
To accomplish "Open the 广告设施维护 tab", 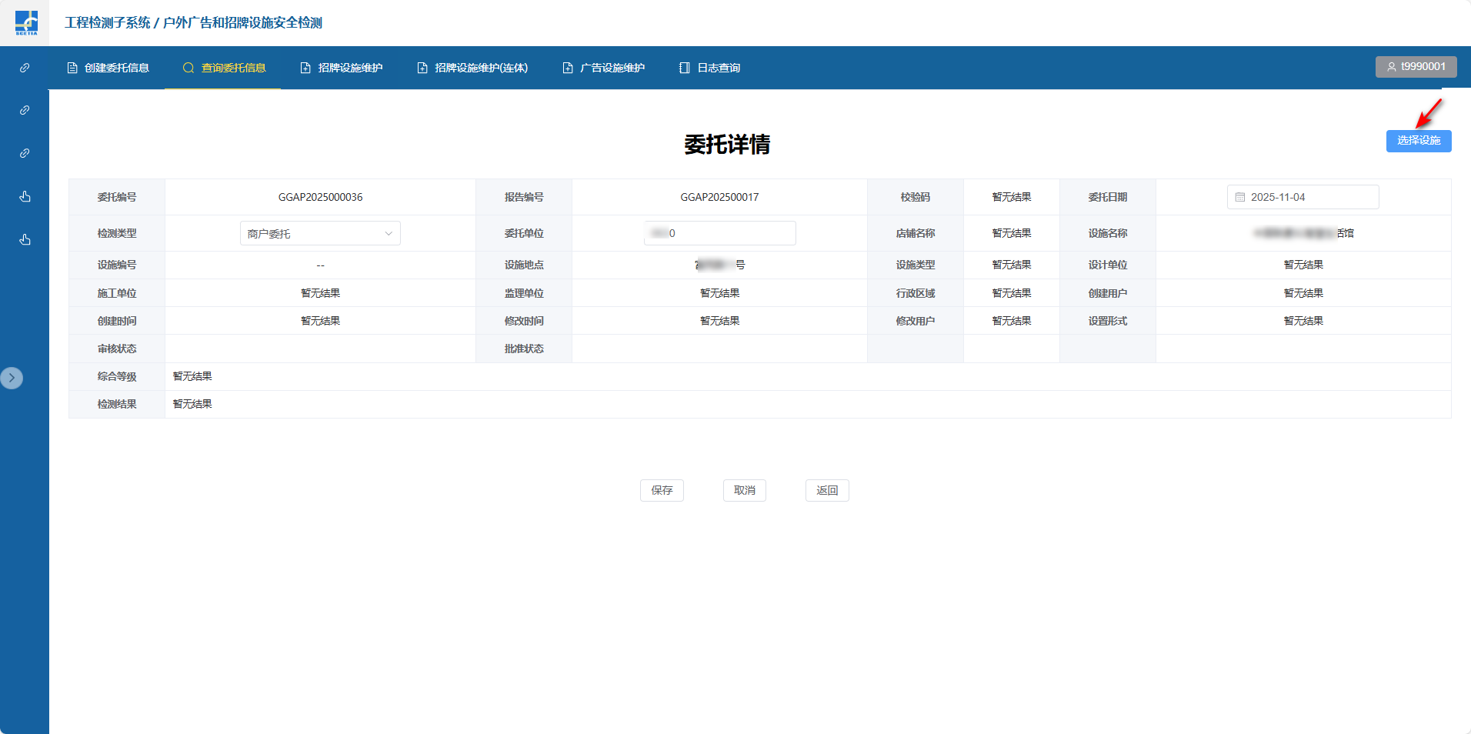I will 604,68.
